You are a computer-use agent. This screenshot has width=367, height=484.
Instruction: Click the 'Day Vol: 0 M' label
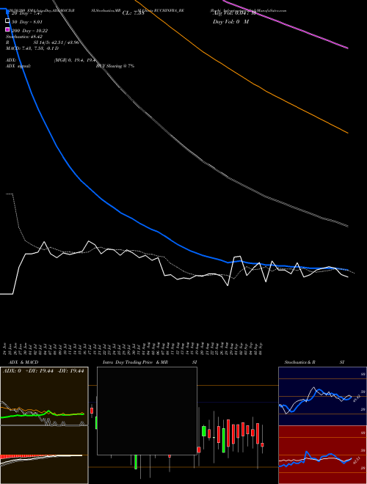(x=230, y=22)
